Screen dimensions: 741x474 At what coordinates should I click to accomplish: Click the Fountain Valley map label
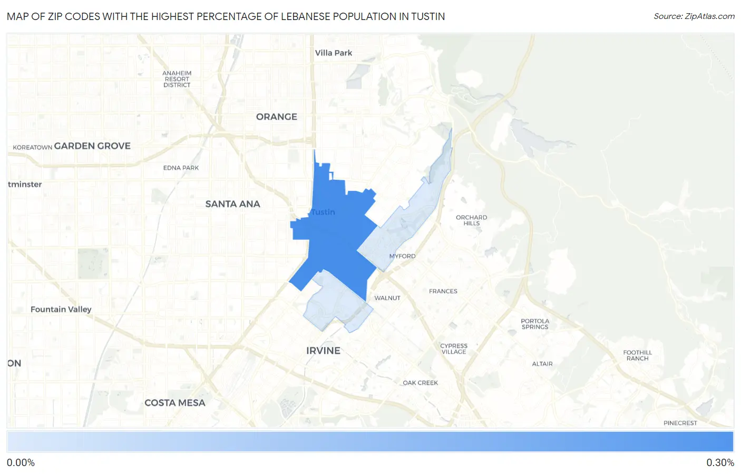click(x=61, y=309)
